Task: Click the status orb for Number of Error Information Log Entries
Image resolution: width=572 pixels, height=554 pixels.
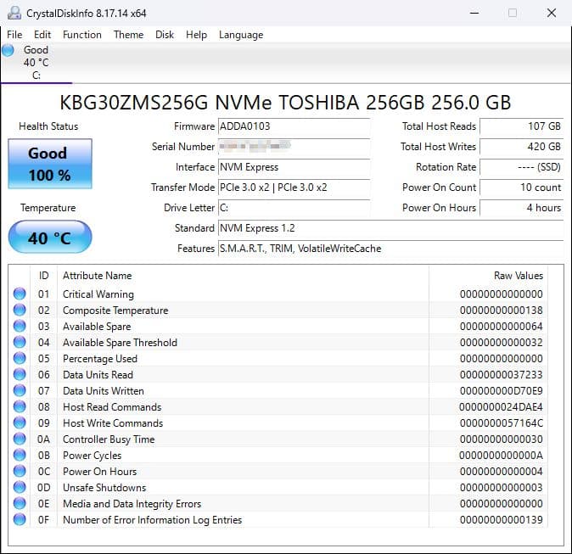Action: pyautogui.click(x=20, y=519)
